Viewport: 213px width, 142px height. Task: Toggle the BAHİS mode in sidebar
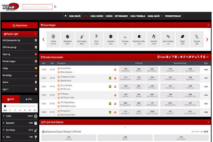[10, 99]
